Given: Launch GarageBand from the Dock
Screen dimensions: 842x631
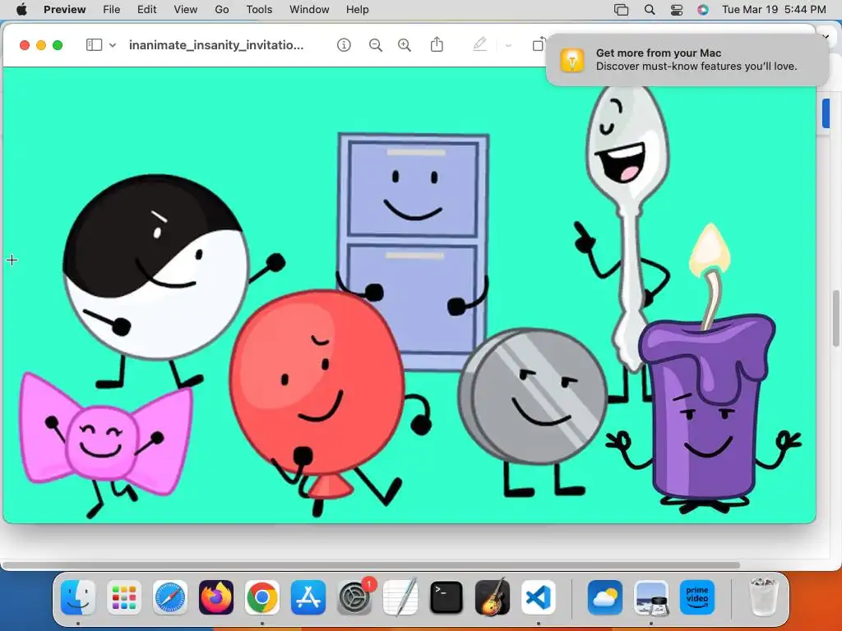Looking at the screenshot, I should [x=493, y=597].
